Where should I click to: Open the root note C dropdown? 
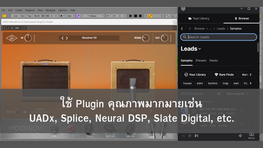pyautogui.click(x=85, y=16)
